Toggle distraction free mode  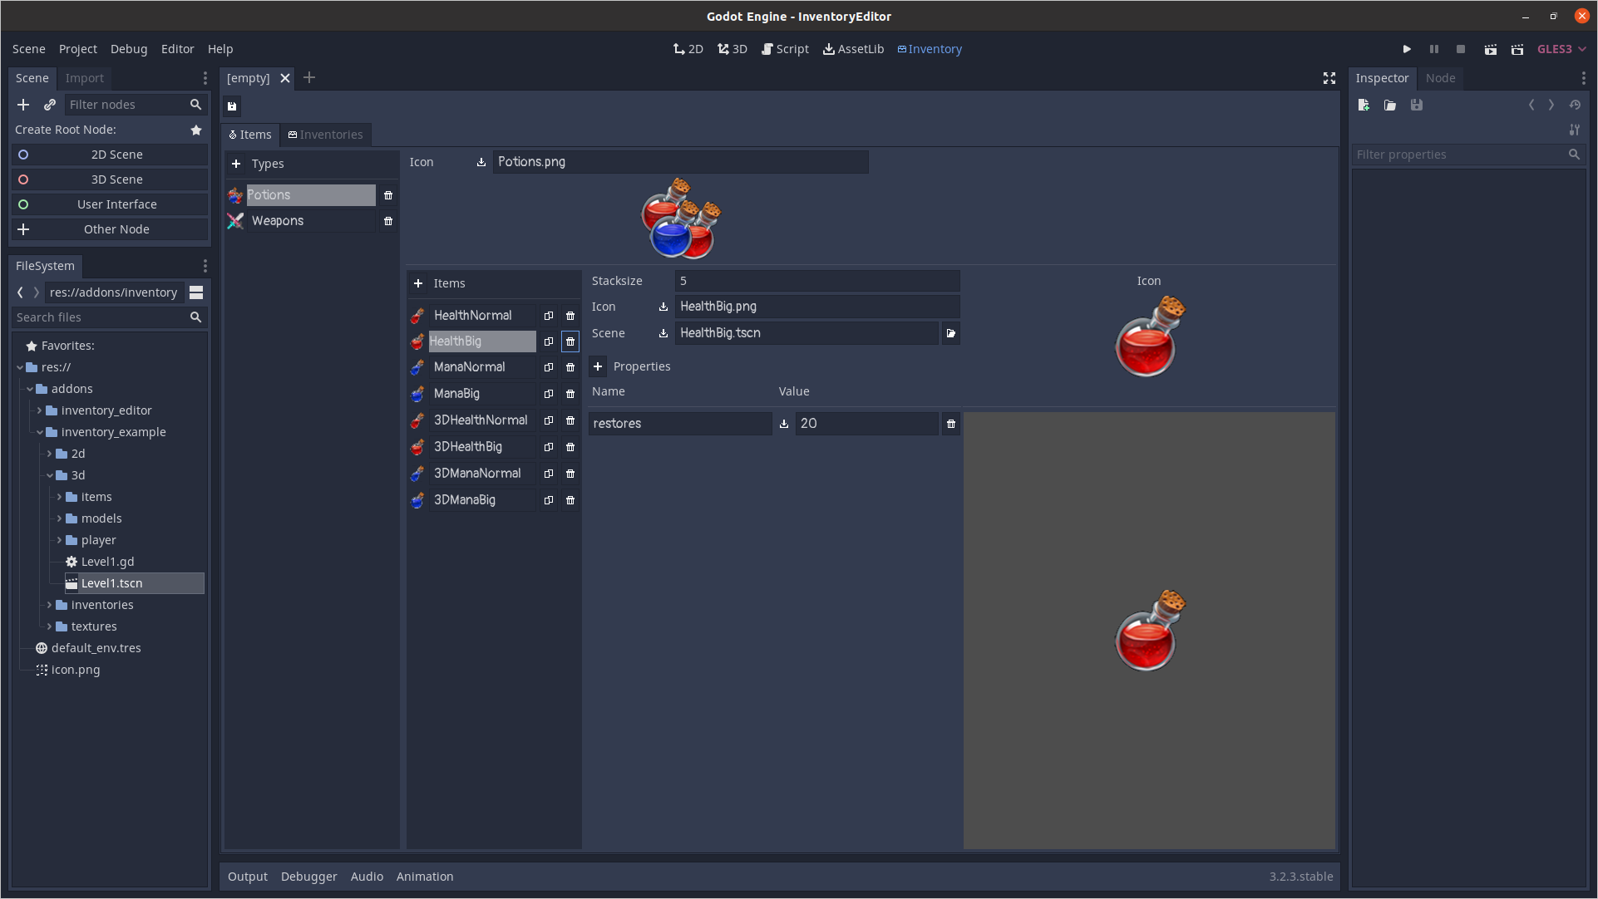click(1329, 78)
